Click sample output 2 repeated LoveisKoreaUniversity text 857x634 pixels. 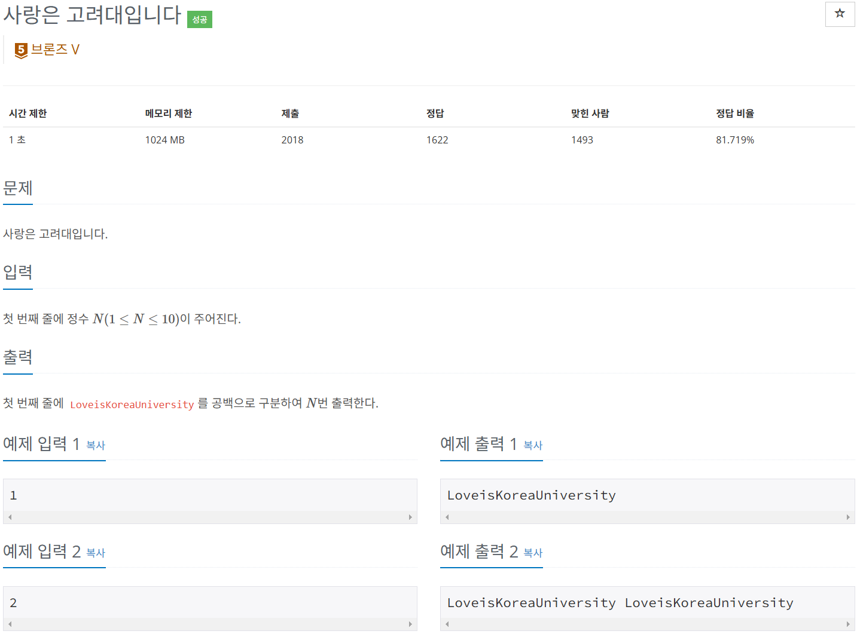click(621, 603)
